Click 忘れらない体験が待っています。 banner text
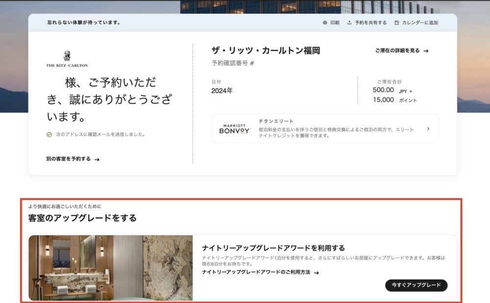The width and height of the screenshot is (490, 303). (x=84, y=22)
